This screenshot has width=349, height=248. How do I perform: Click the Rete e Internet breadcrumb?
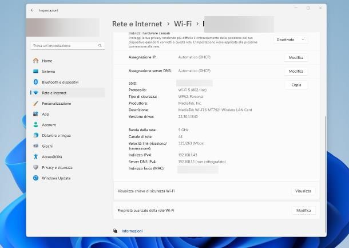click(x=137, y=24)
